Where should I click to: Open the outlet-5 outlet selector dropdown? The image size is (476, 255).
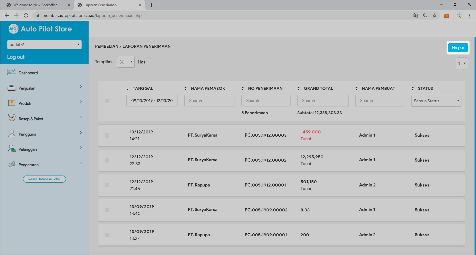point(44,44)
